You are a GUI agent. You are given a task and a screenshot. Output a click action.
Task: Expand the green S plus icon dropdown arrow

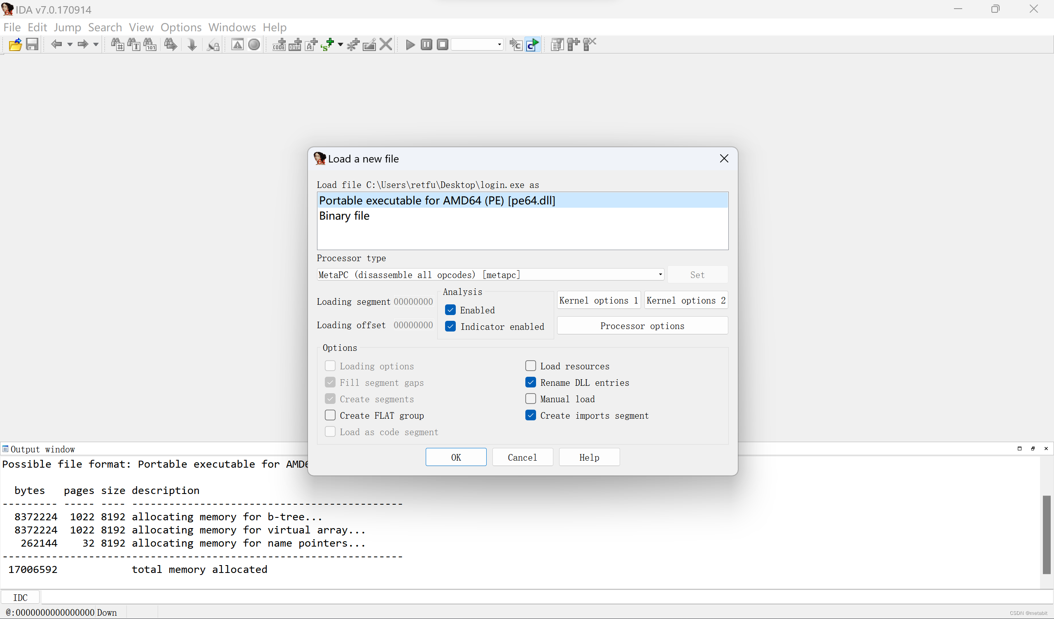340,44
